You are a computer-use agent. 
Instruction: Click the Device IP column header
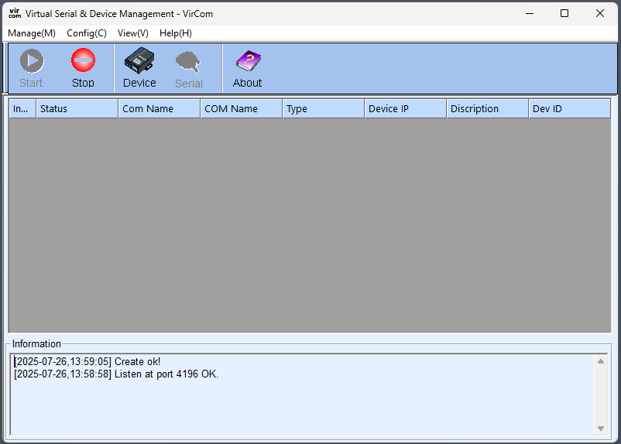406,109
